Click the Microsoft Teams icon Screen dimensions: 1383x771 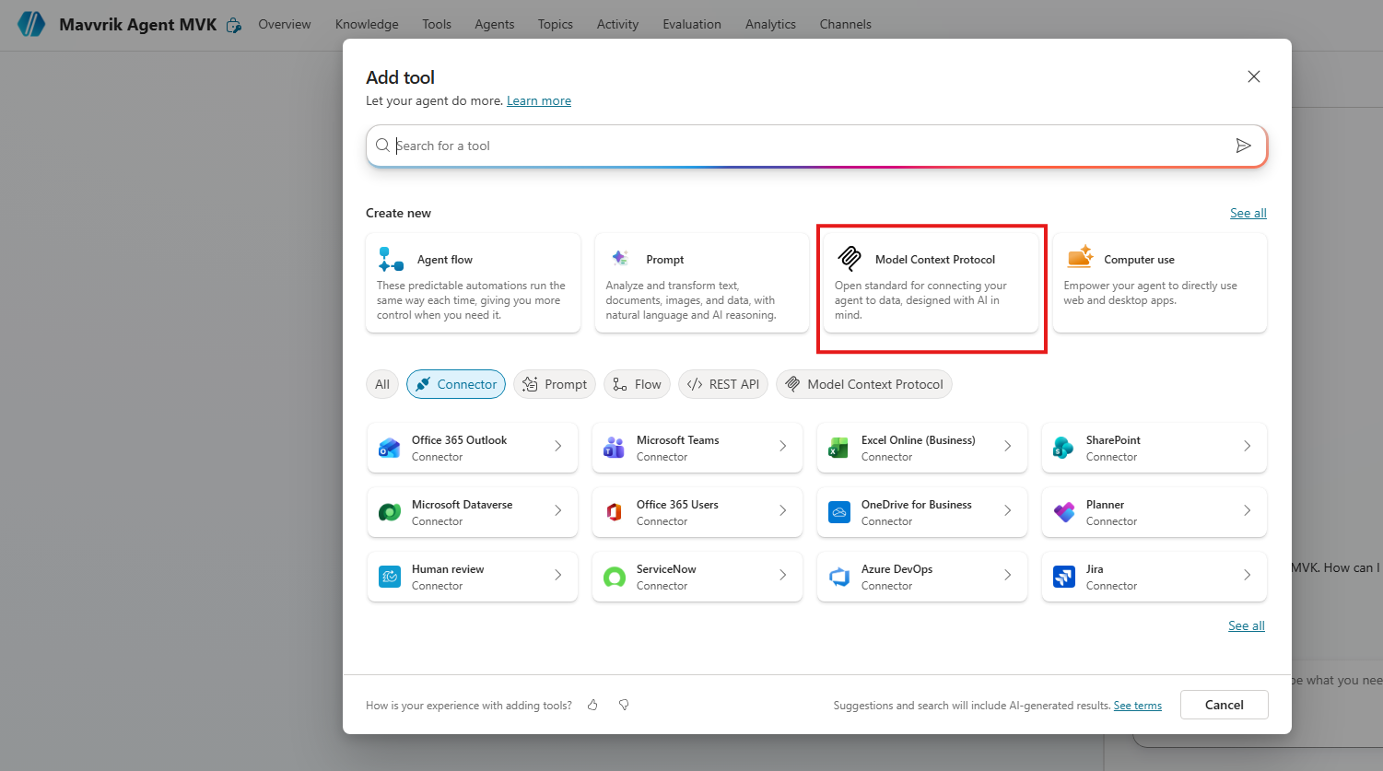(614, 449)
